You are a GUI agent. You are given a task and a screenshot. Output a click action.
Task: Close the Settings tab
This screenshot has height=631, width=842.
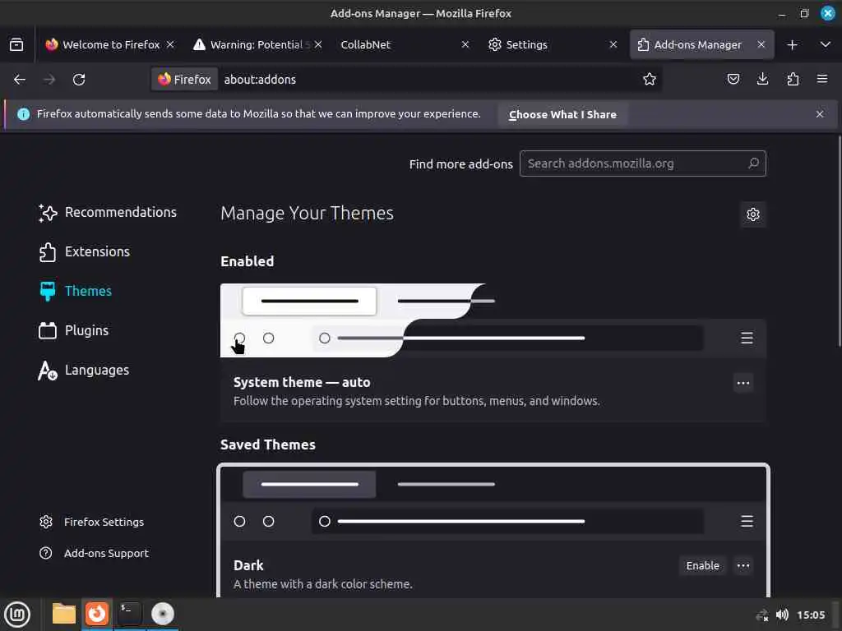click(x=613, y=44)
